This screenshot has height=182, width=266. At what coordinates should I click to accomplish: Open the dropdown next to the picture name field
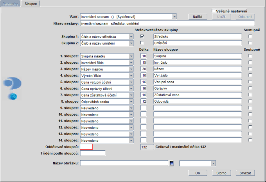(x=213, y=163)
